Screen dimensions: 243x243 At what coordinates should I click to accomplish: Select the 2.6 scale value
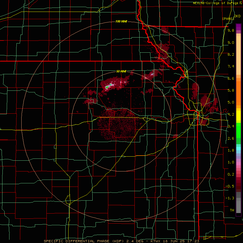click(231, 139)
